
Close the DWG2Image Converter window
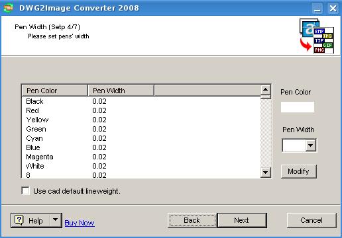click(333, 9)
